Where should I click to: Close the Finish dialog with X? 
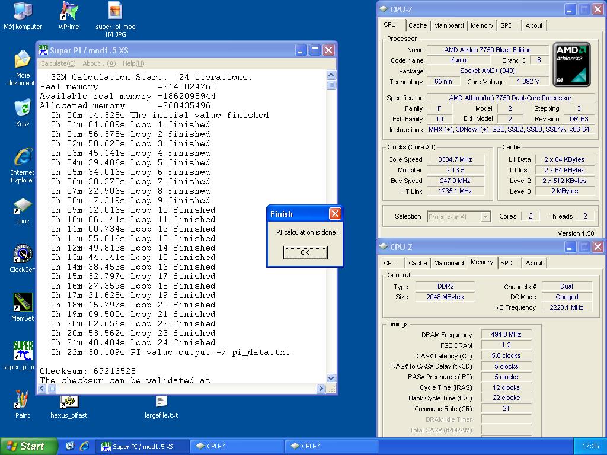335,213
